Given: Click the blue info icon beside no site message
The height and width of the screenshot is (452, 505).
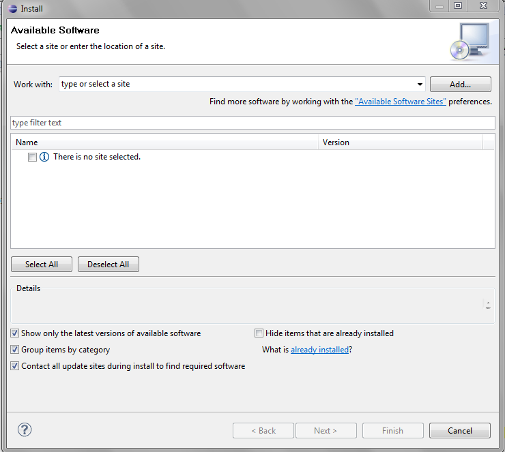Looking at the screenshot, I should coord(44,157).
